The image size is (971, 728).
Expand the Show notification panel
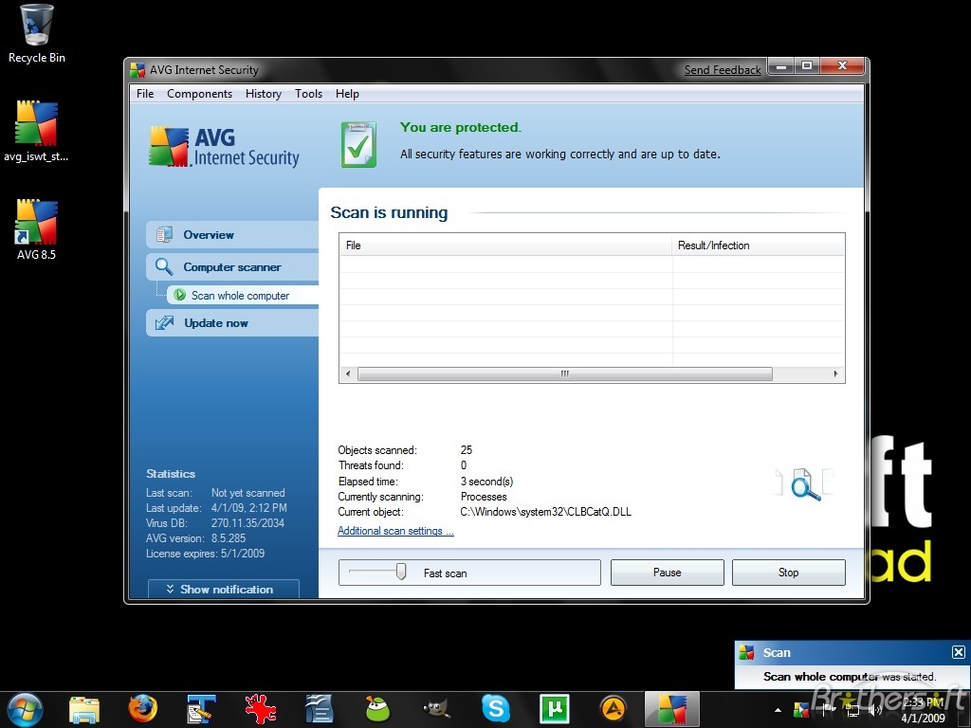(x=224, y=590)
